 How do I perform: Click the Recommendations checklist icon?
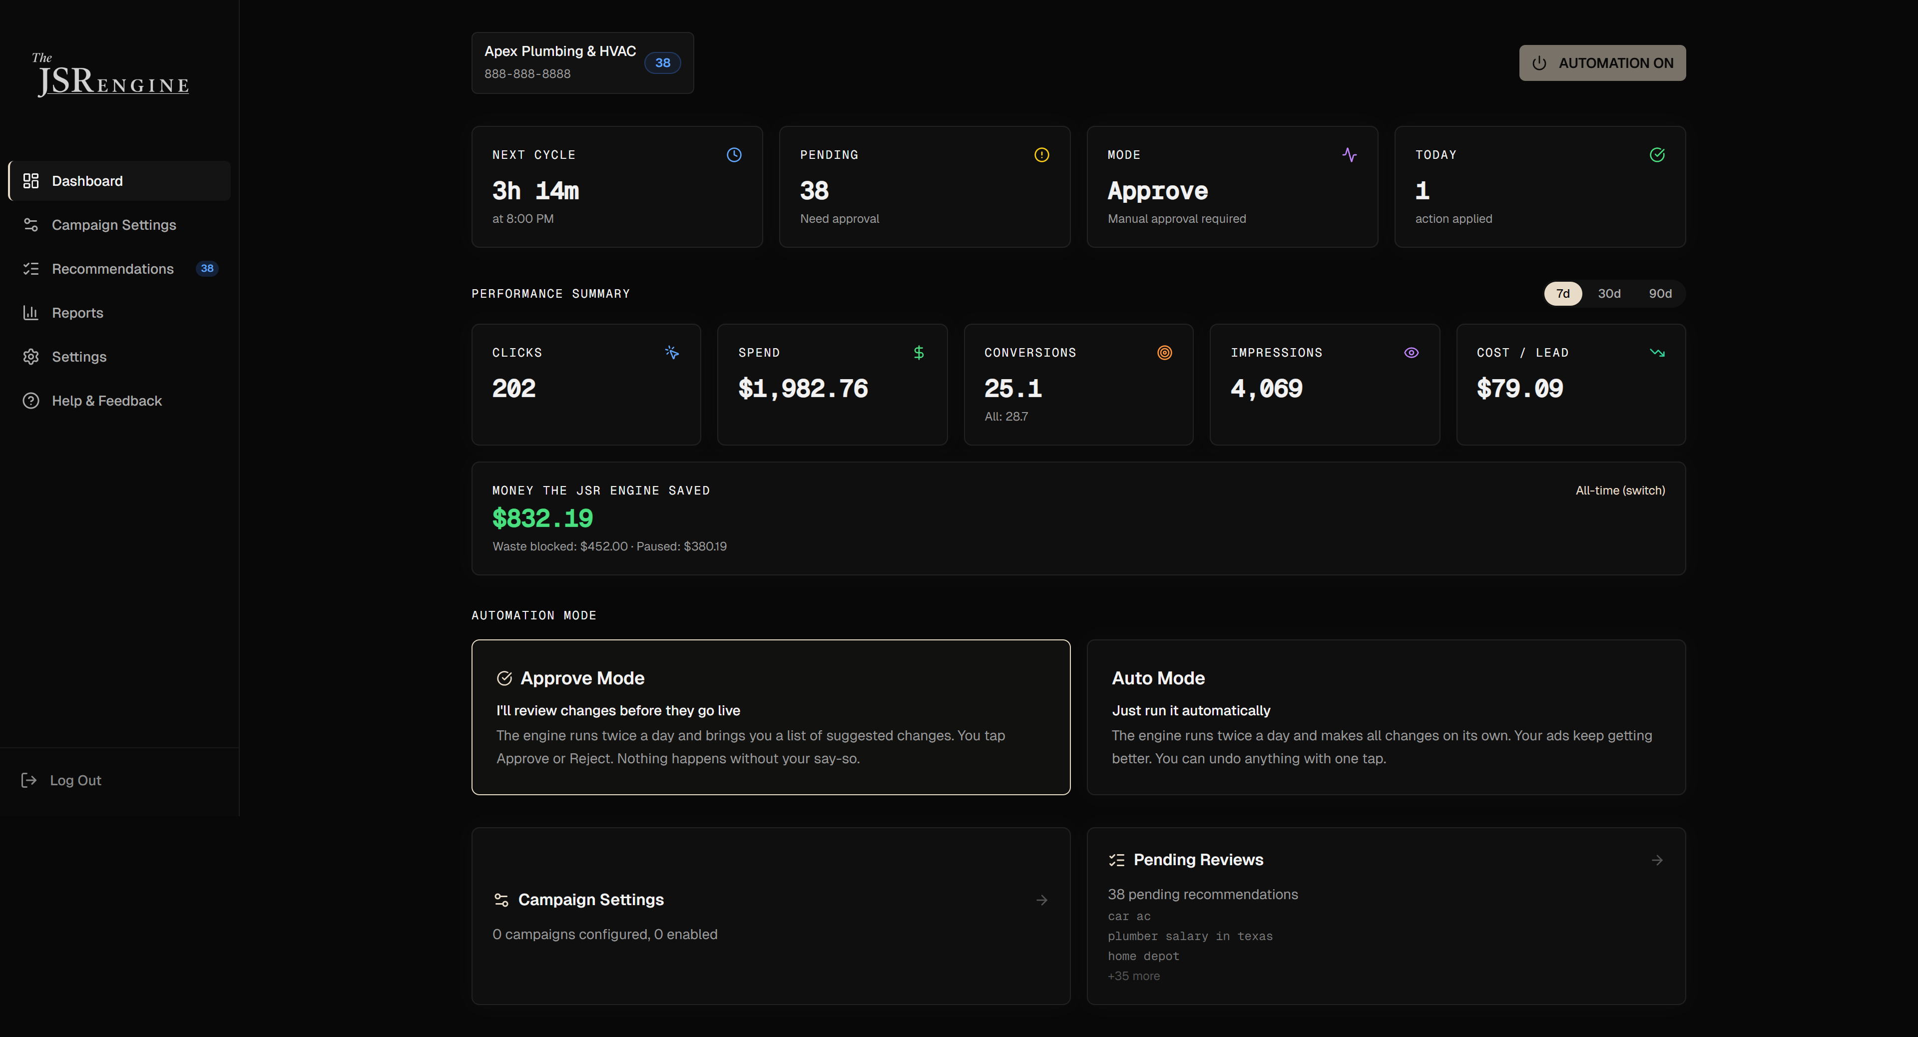30,269
